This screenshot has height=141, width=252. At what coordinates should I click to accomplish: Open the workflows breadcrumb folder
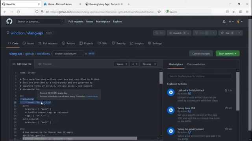coord(43,54)
